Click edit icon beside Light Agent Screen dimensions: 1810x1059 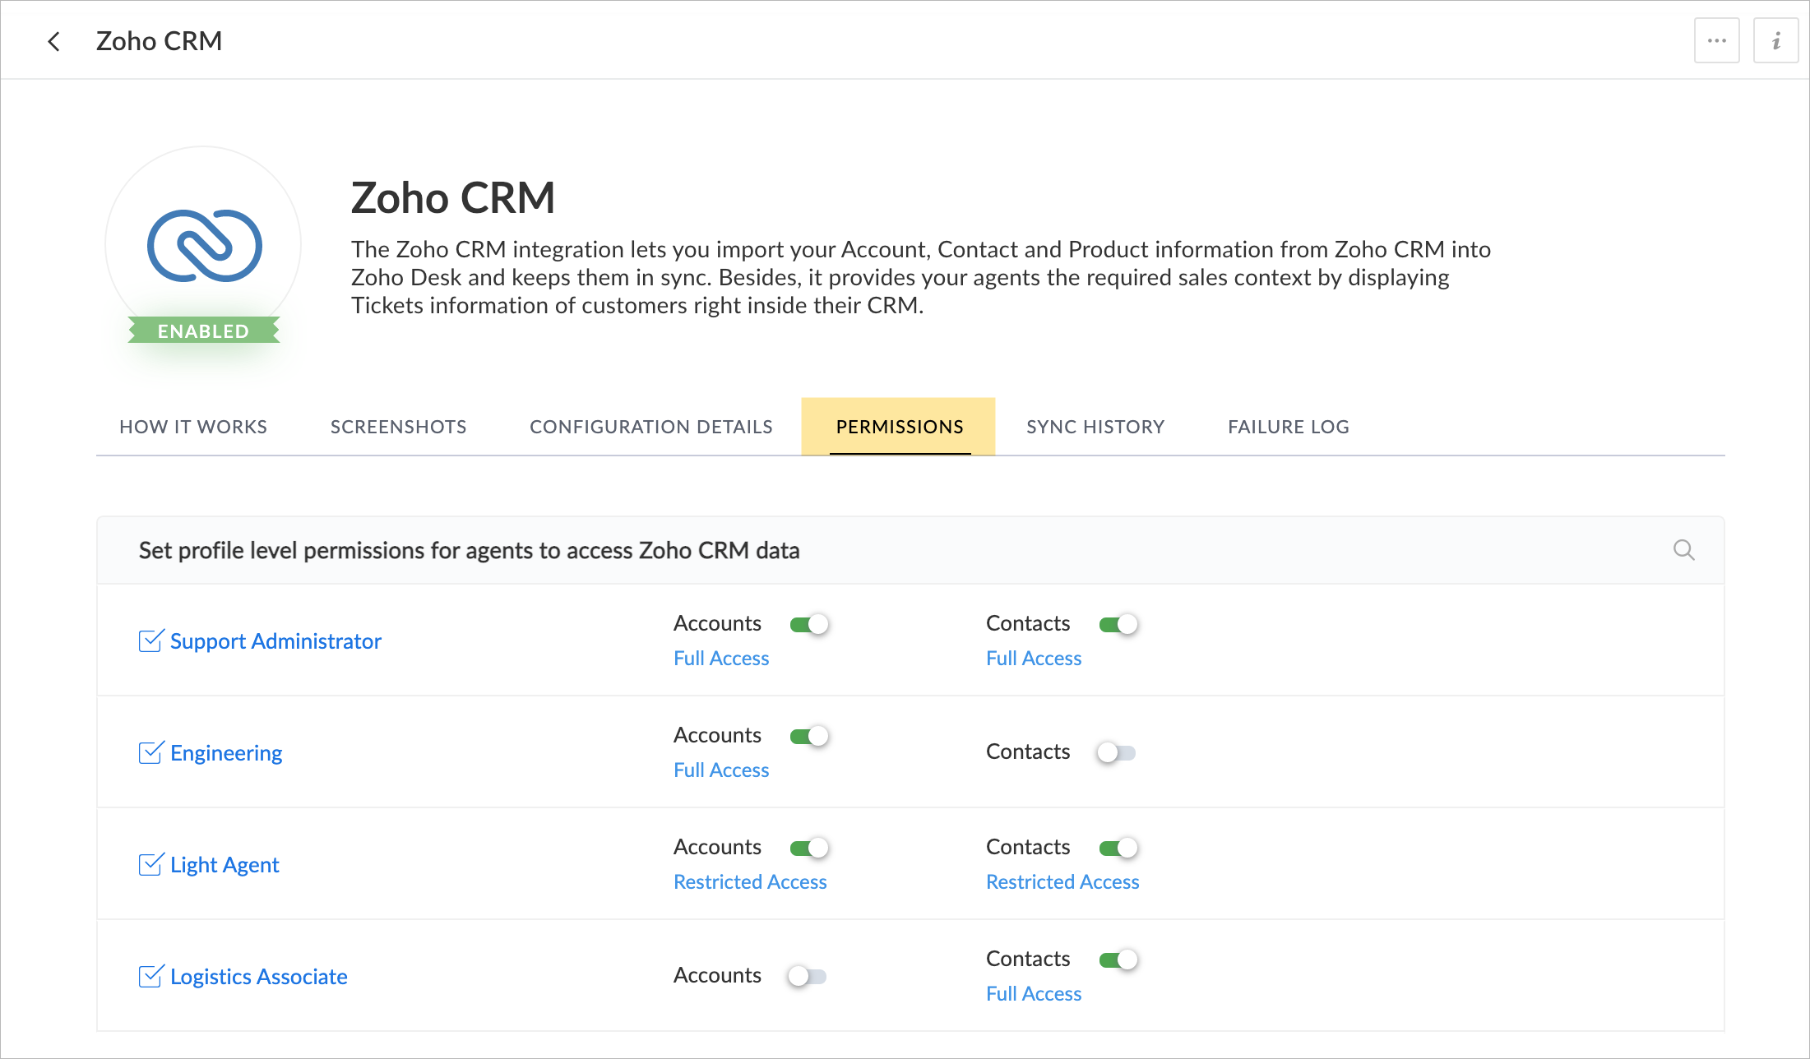click(x=150, y=864)
